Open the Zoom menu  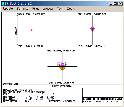point(71,9)
